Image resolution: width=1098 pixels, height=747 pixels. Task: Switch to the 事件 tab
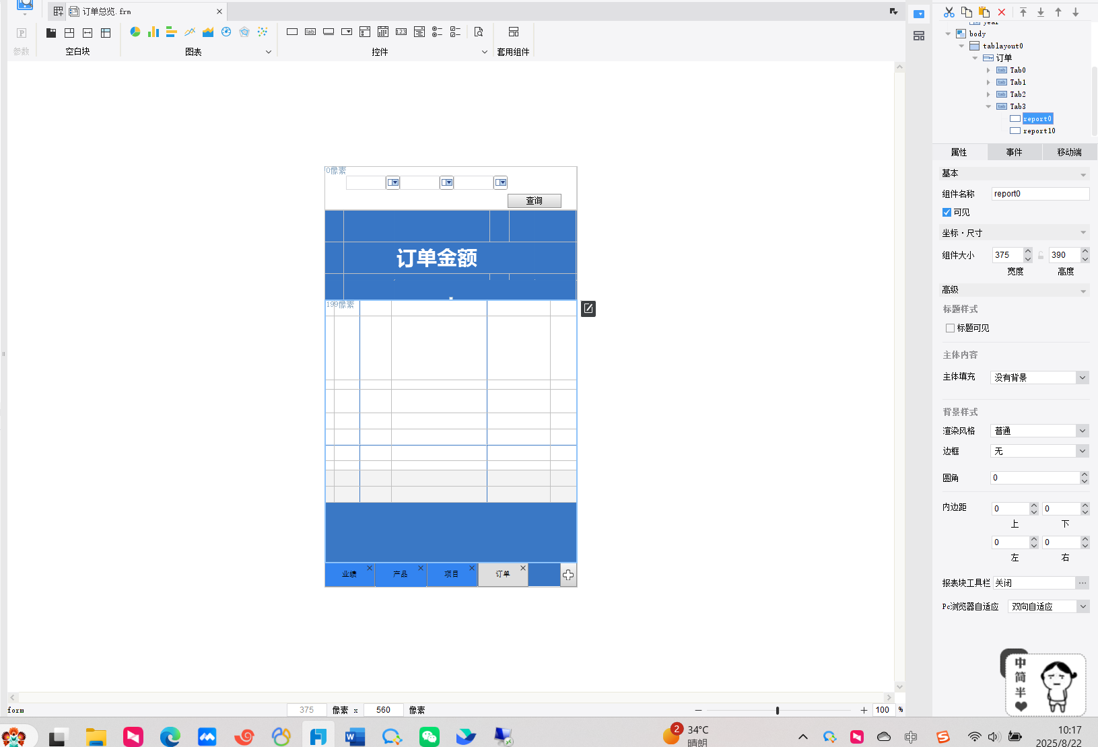[1015, 152]
